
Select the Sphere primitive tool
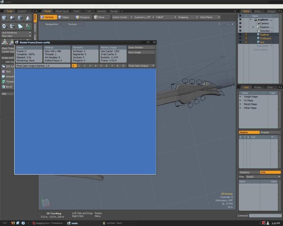[x=12, y=18]
